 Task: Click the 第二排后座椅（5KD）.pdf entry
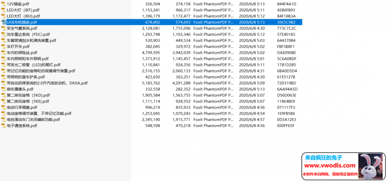pos(28,95)
